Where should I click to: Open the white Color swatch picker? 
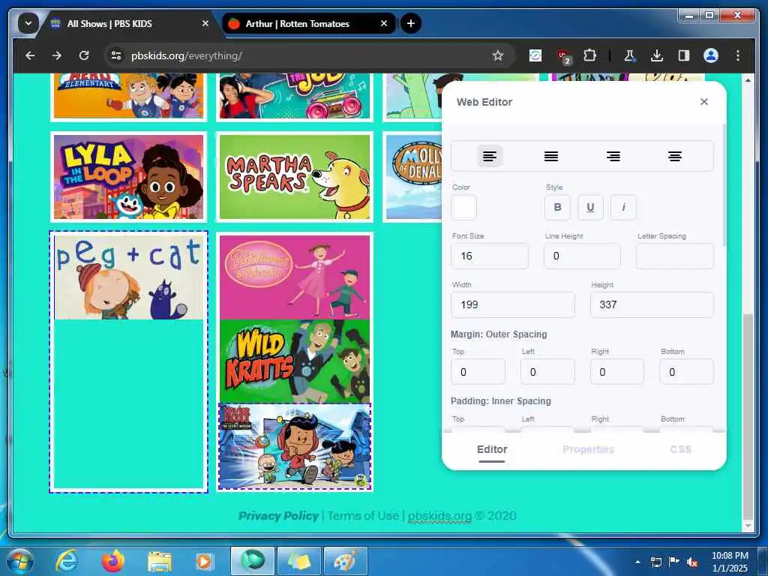click(x=463, y=207)
